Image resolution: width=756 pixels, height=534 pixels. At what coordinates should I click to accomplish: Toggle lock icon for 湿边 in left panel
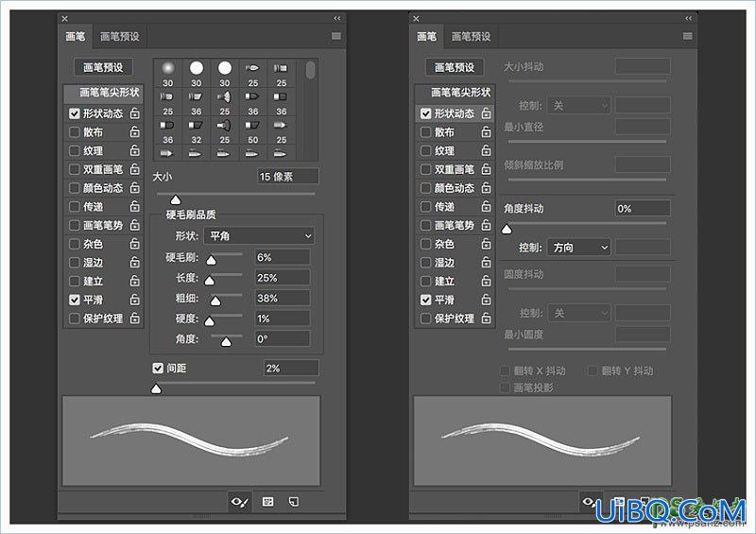click(x=135, y=263)
